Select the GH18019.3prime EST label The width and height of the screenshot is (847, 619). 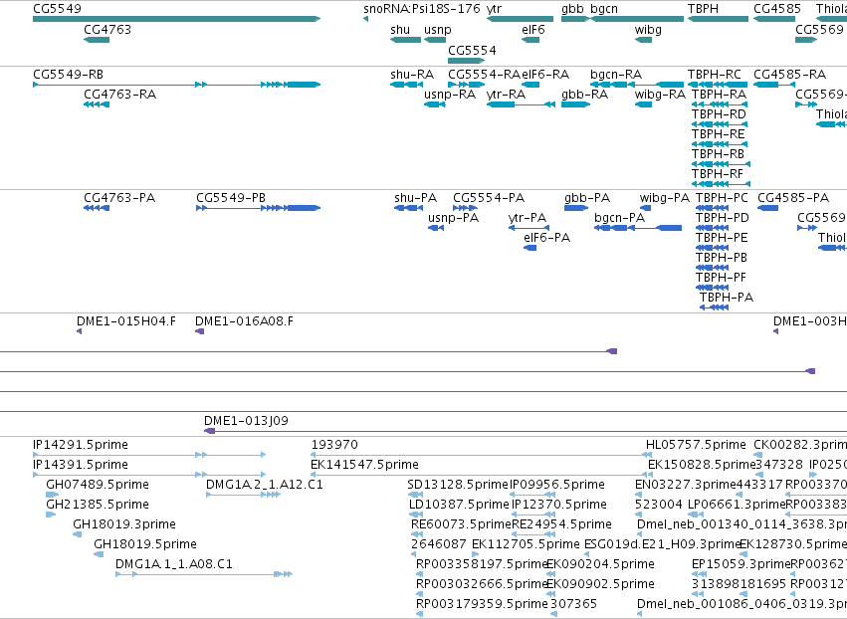coord(124,524)
